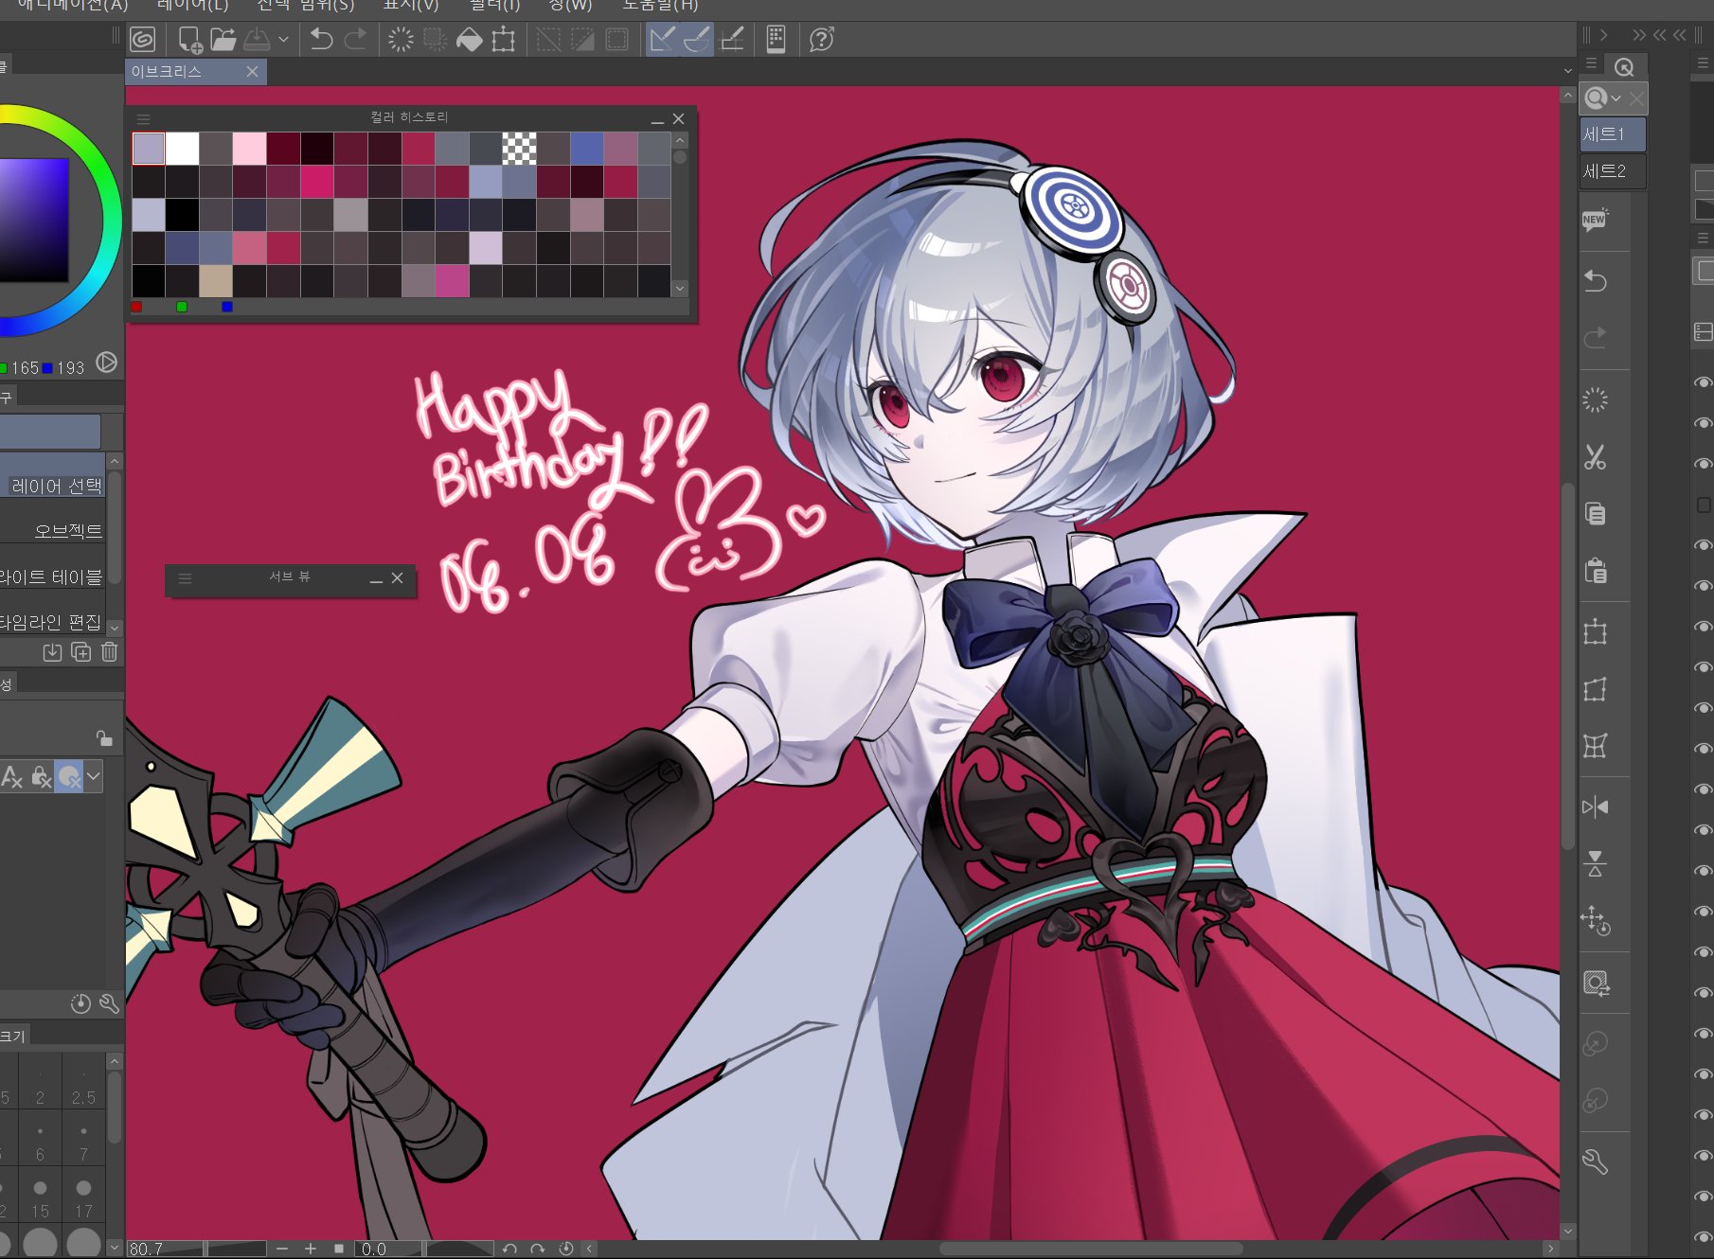Redo action in top toolbar
Viewport: 1714px width, 1259px height.
click(x=356, y=40)
